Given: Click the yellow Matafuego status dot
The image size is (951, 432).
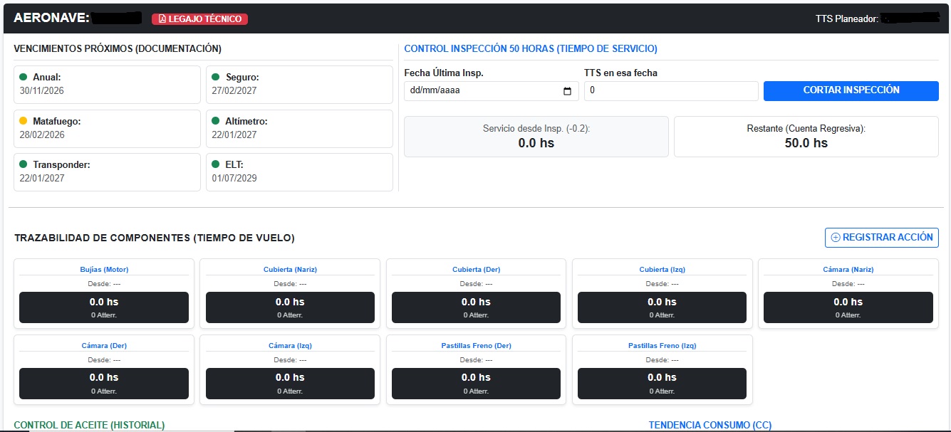Looking at the screenshot, I should pos(24,121).
